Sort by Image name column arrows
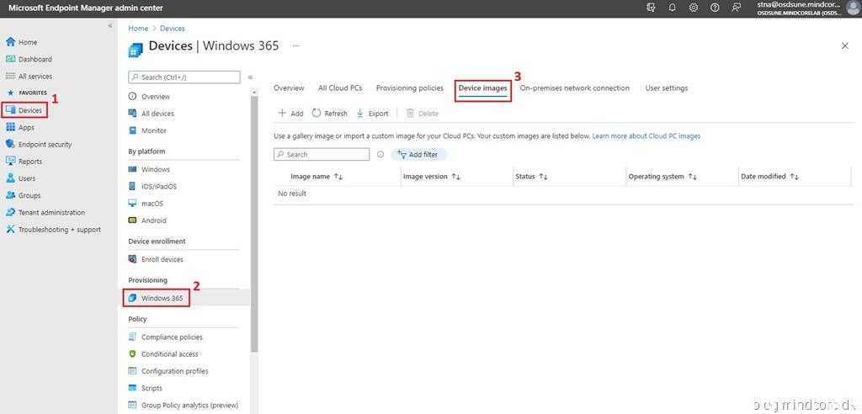The width and height of the screenshot is (862, 414). pos(338,177)
